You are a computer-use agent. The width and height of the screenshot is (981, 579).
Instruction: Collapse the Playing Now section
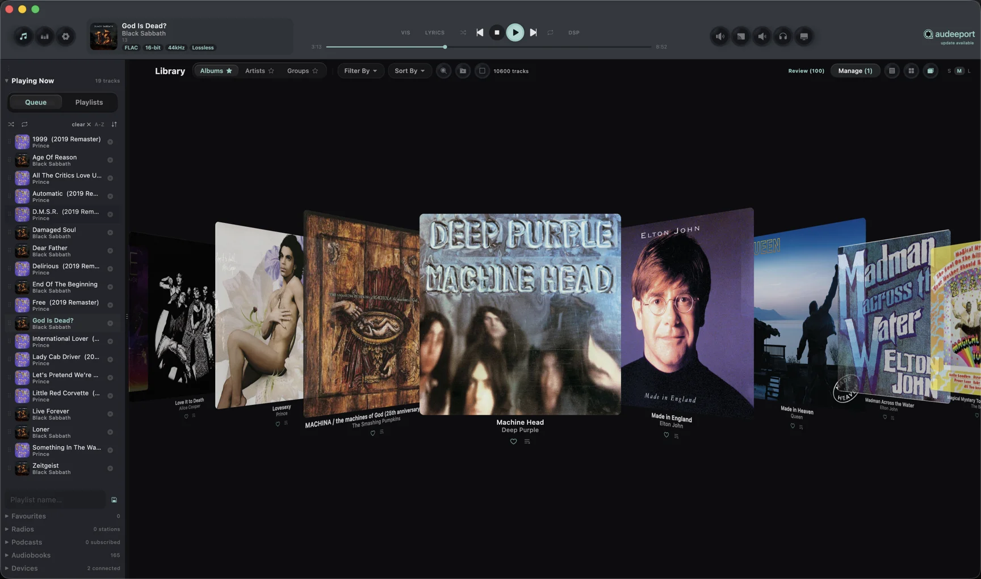click(x=6, y=81)
